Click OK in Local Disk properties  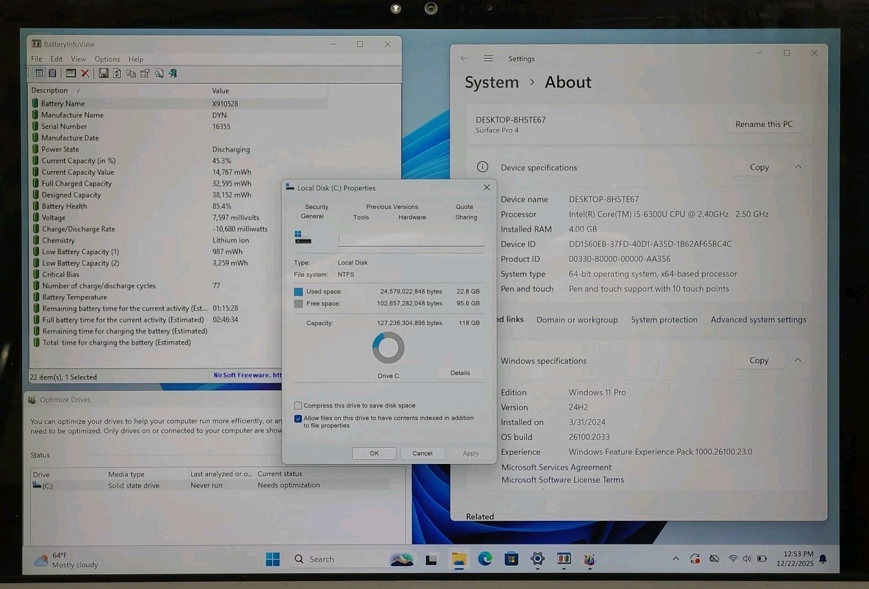click(374, 454)
